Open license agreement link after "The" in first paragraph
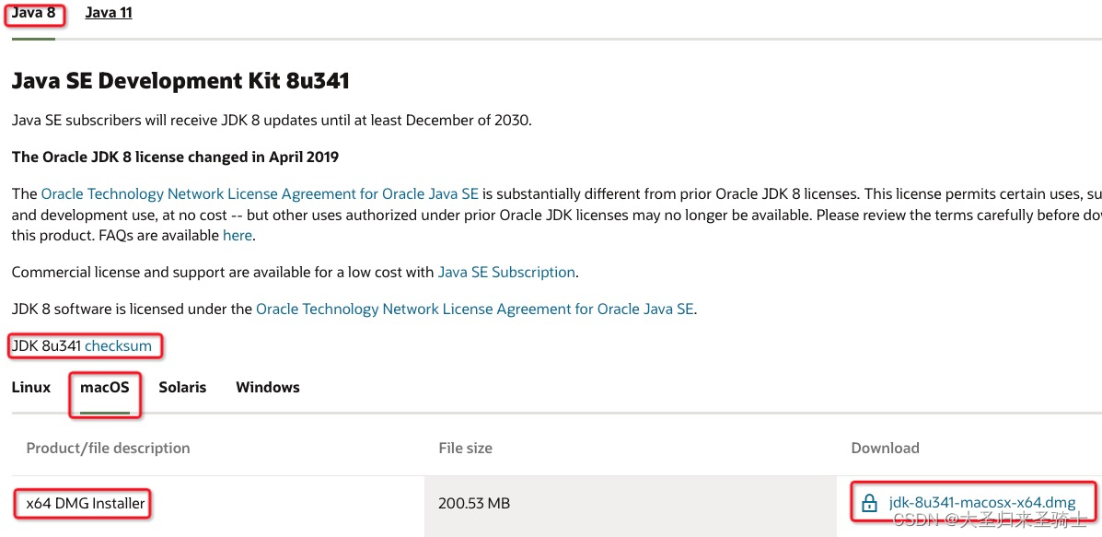1102x537 pixels. 260,194
